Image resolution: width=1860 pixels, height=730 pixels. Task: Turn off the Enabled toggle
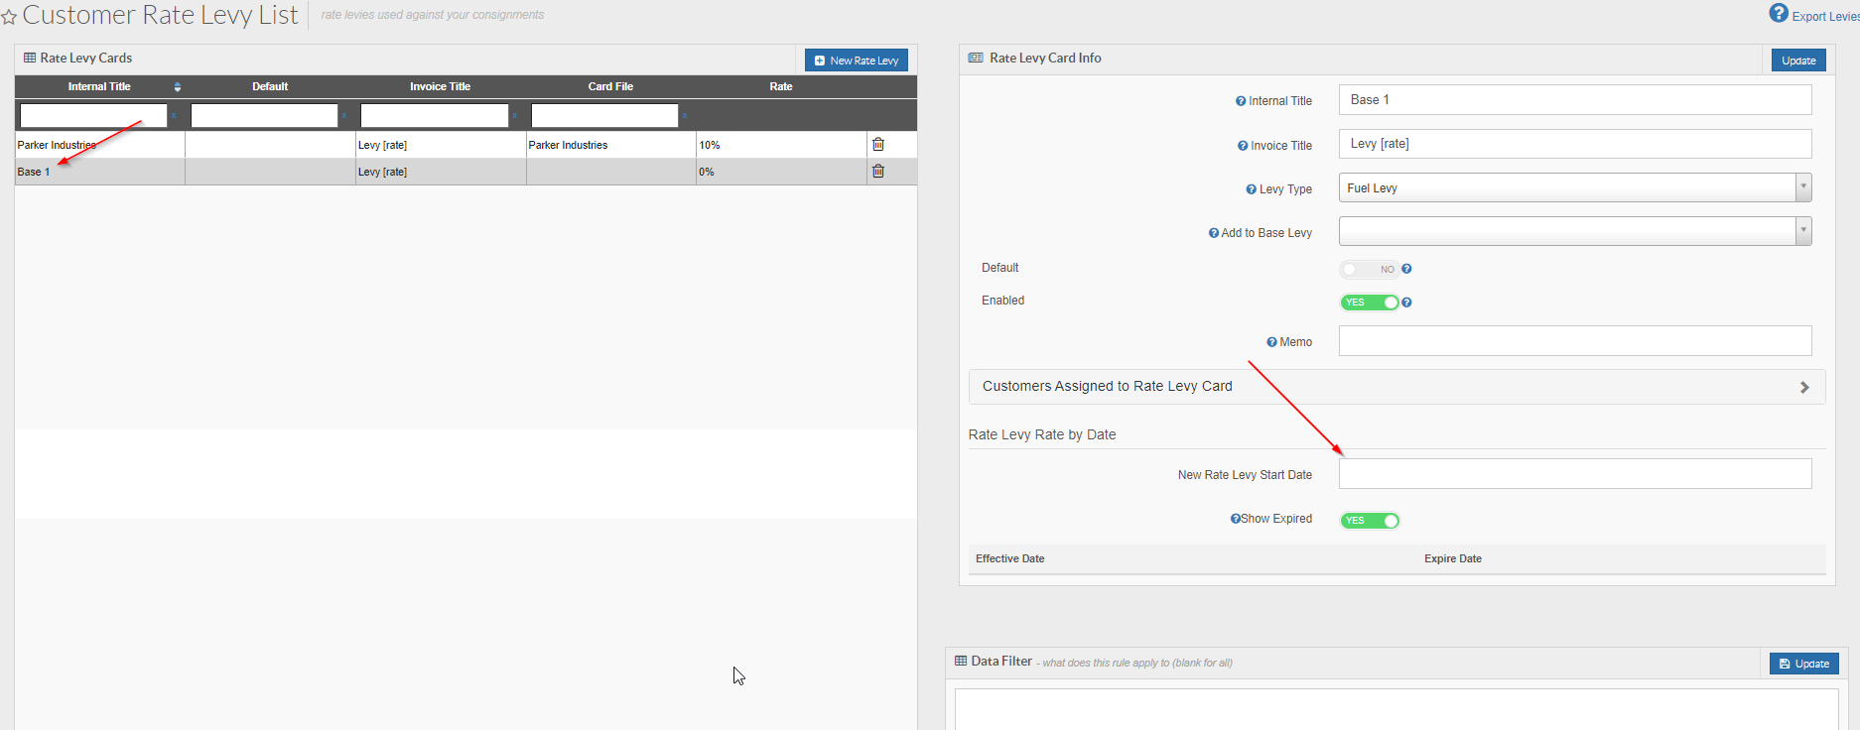(x=1370, y=303)
